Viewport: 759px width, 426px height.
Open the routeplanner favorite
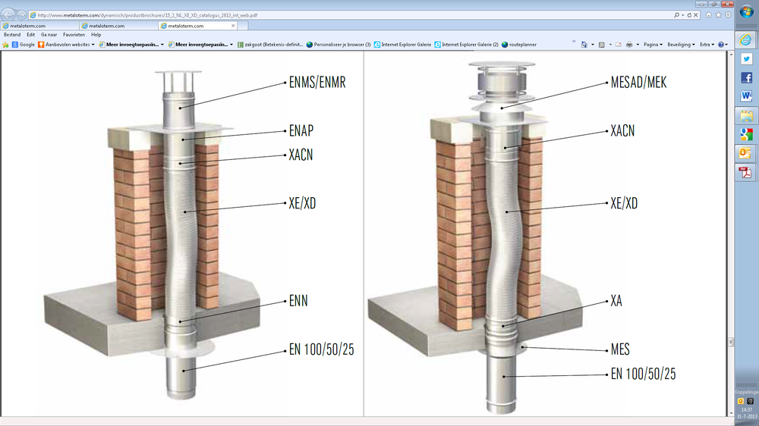point(519,45)
